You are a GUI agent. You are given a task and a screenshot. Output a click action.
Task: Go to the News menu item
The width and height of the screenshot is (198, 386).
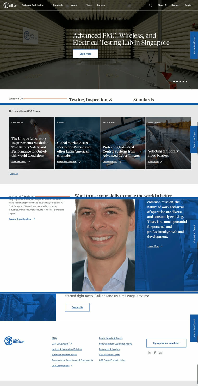tap(89, 5)
